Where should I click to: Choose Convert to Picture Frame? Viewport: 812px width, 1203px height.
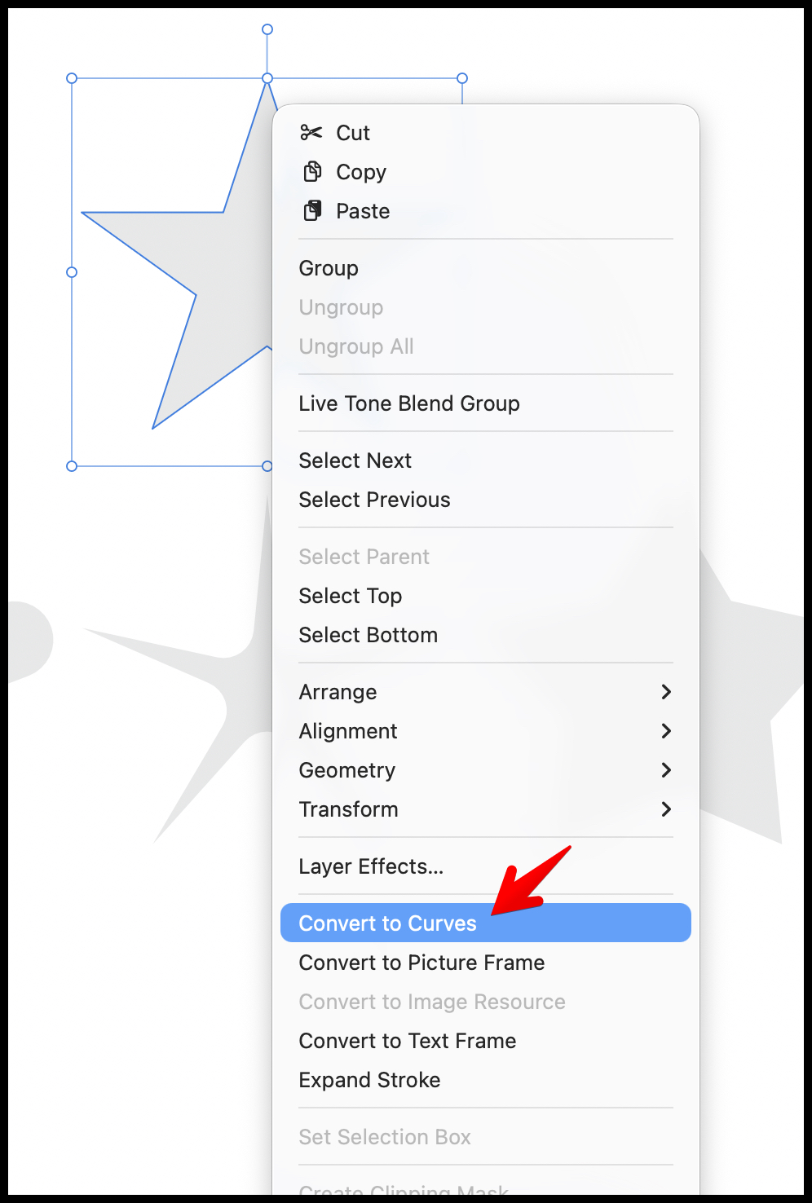(421, 963)
